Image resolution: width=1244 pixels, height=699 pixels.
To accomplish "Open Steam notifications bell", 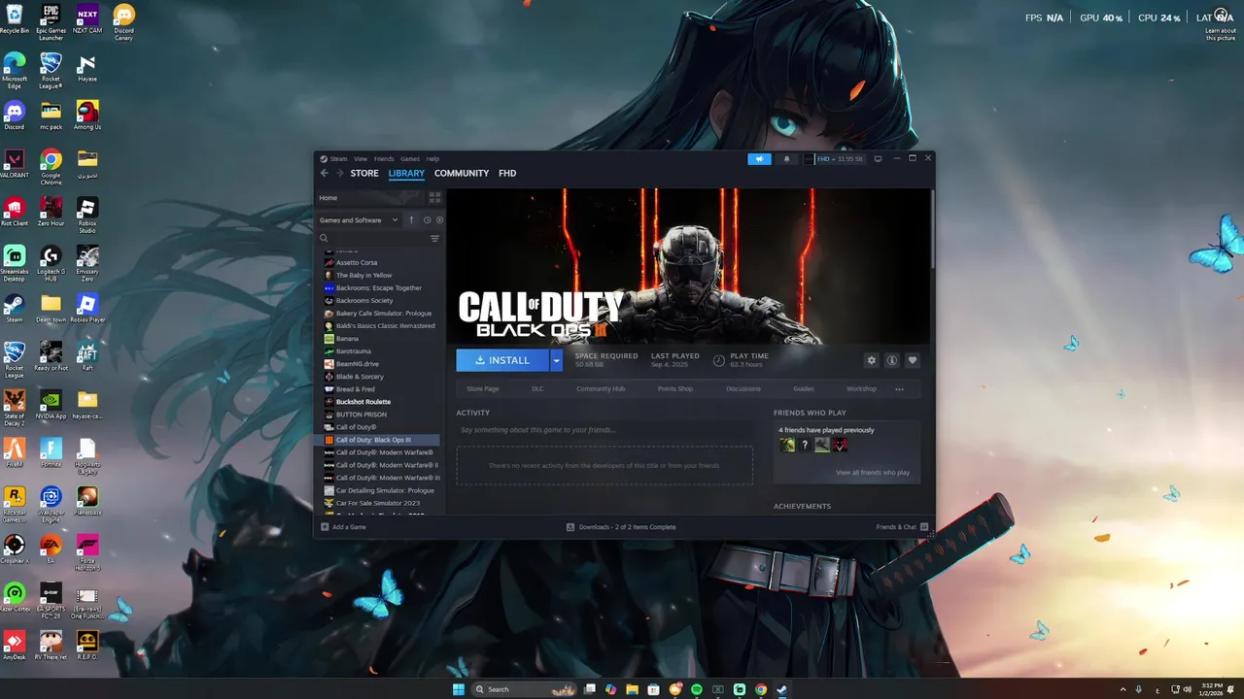I will 786,159.
